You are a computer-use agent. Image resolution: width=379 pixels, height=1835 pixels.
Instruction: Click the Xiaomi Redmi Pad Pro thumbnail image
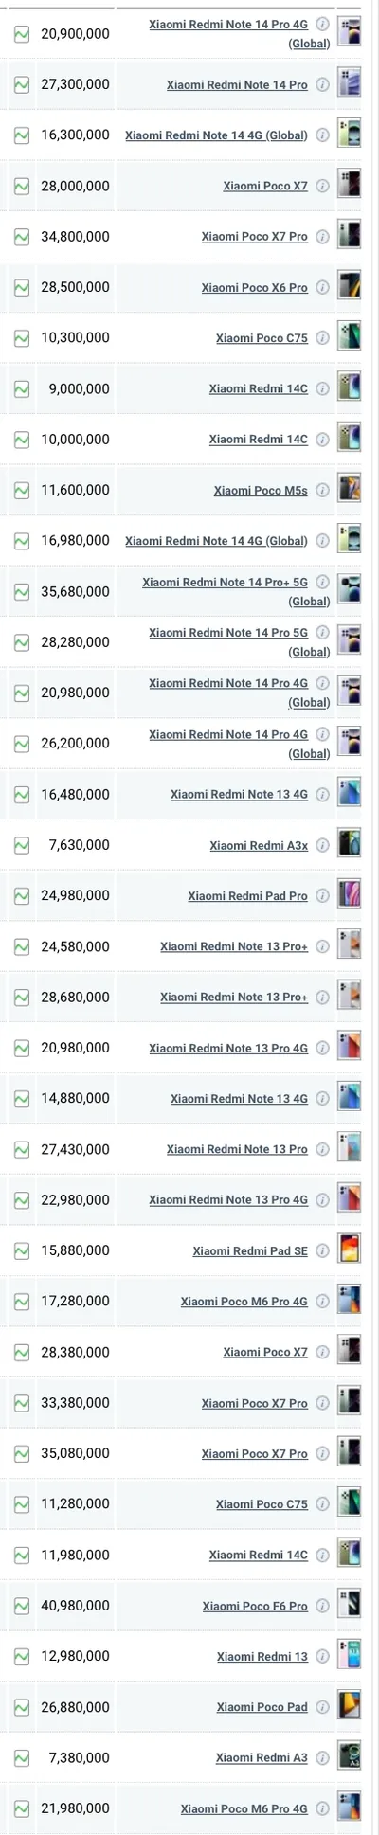point(350,895)
